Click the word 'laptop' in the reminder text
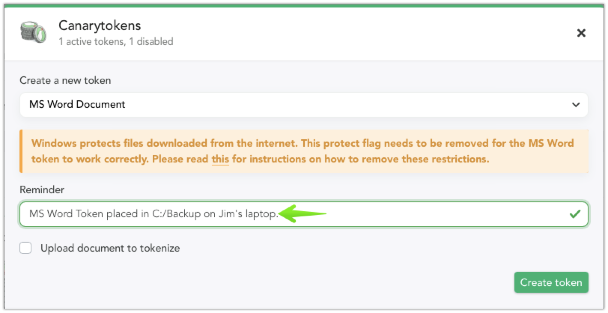608x313 pixels. click(x=261, y=214)
